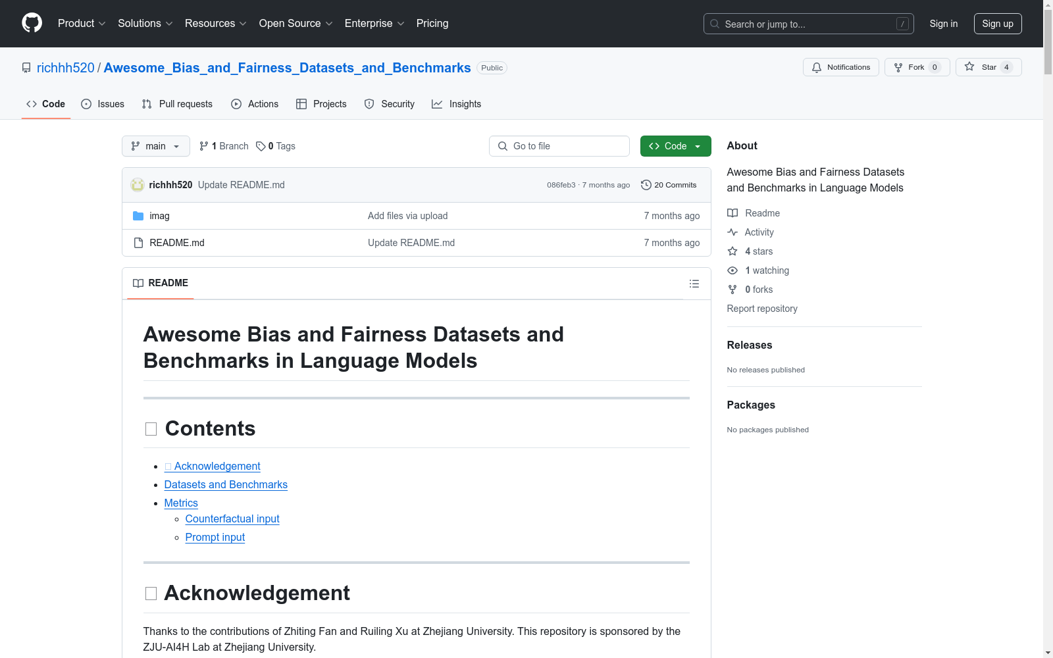Open the Security tab
Image resolution: width=1053 pixels, height=658 pixels.
point(390,104)
